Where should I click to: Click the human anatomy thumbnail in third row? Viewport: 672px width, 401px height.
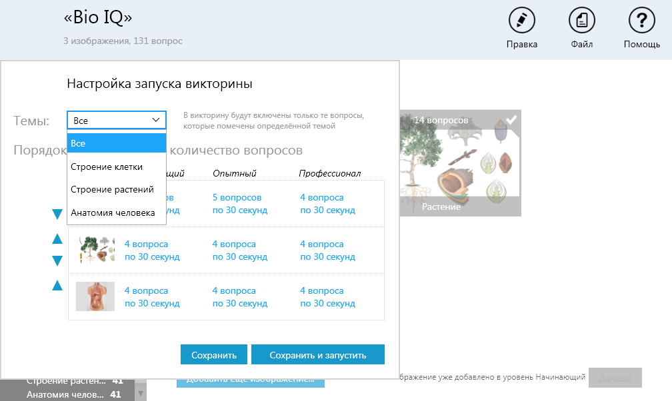click(x=96, y=296)
